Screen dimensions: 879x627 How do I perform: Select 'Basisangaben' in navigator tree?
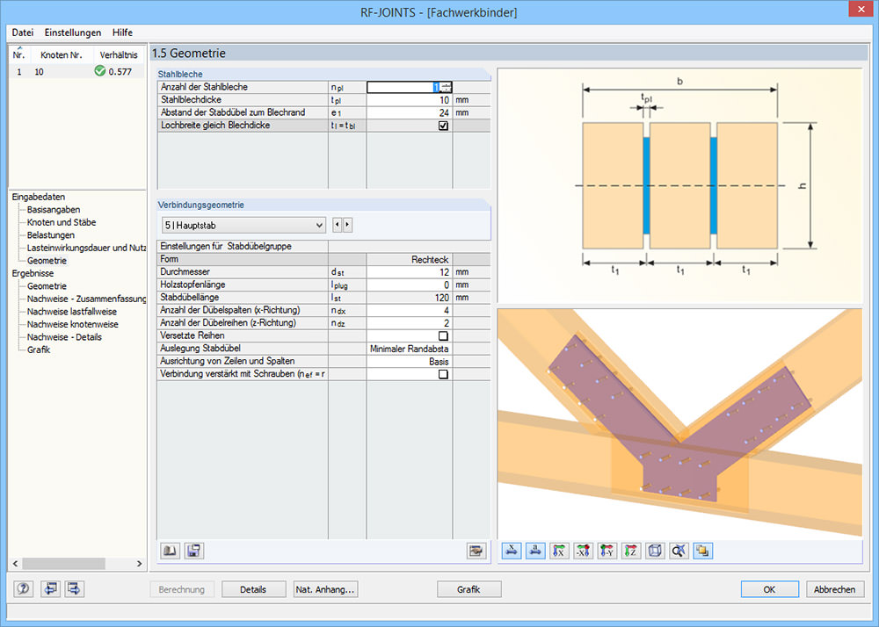coord(54,209)
